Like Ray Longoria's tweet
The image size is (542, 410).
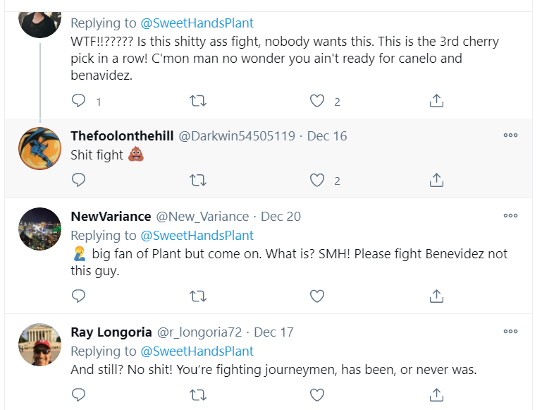click(x=317, y=394)
